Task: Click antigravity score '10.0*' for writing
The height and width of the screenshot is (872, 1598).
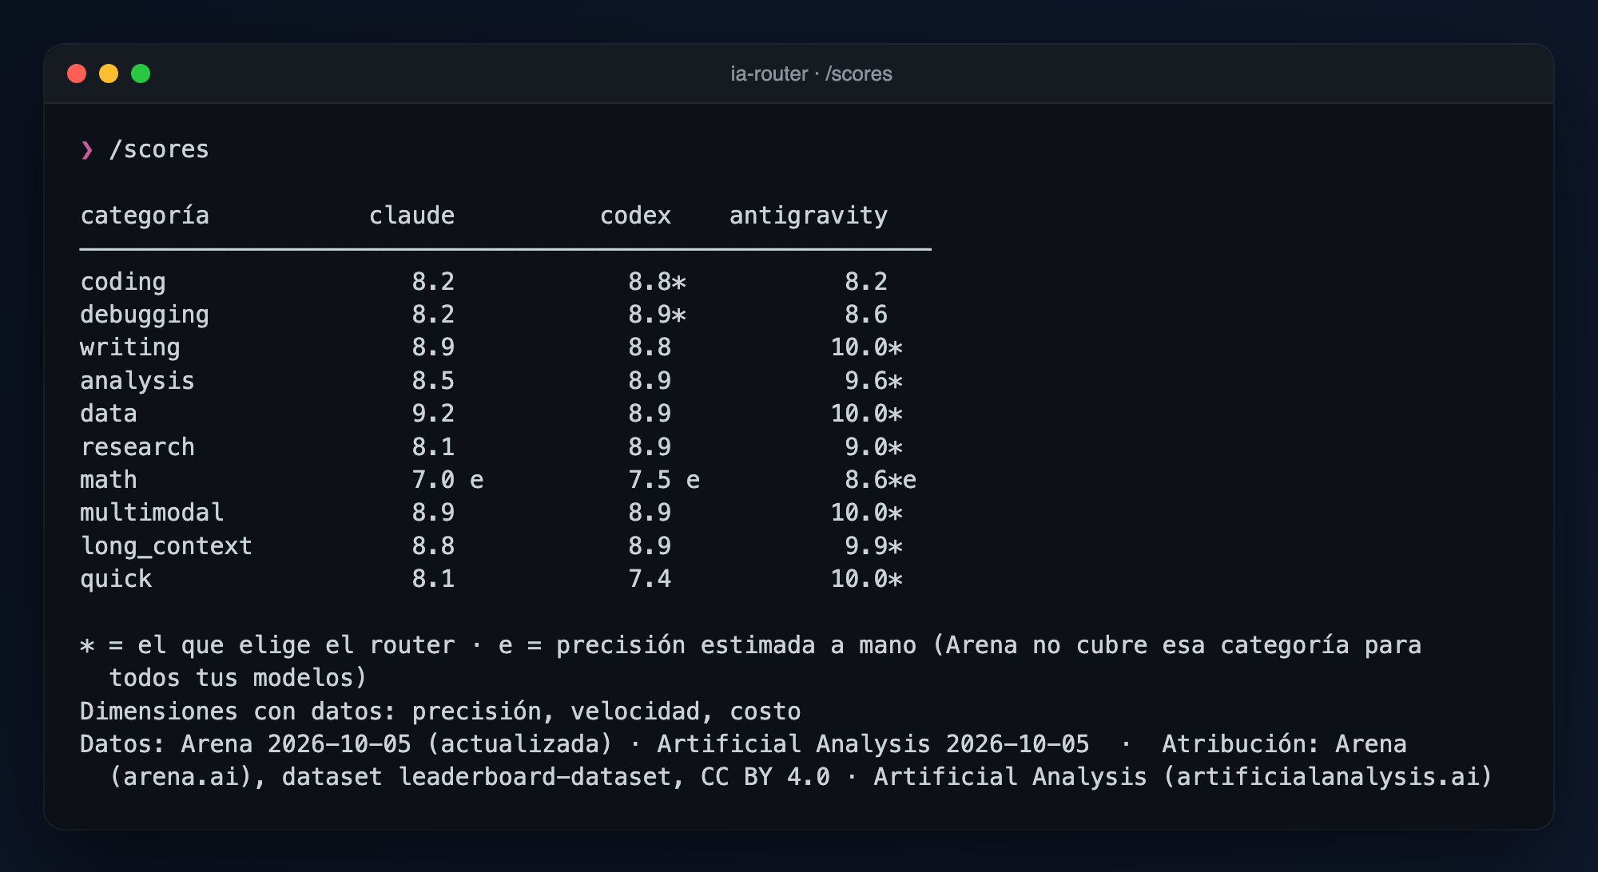Action: tap(866, 347)
